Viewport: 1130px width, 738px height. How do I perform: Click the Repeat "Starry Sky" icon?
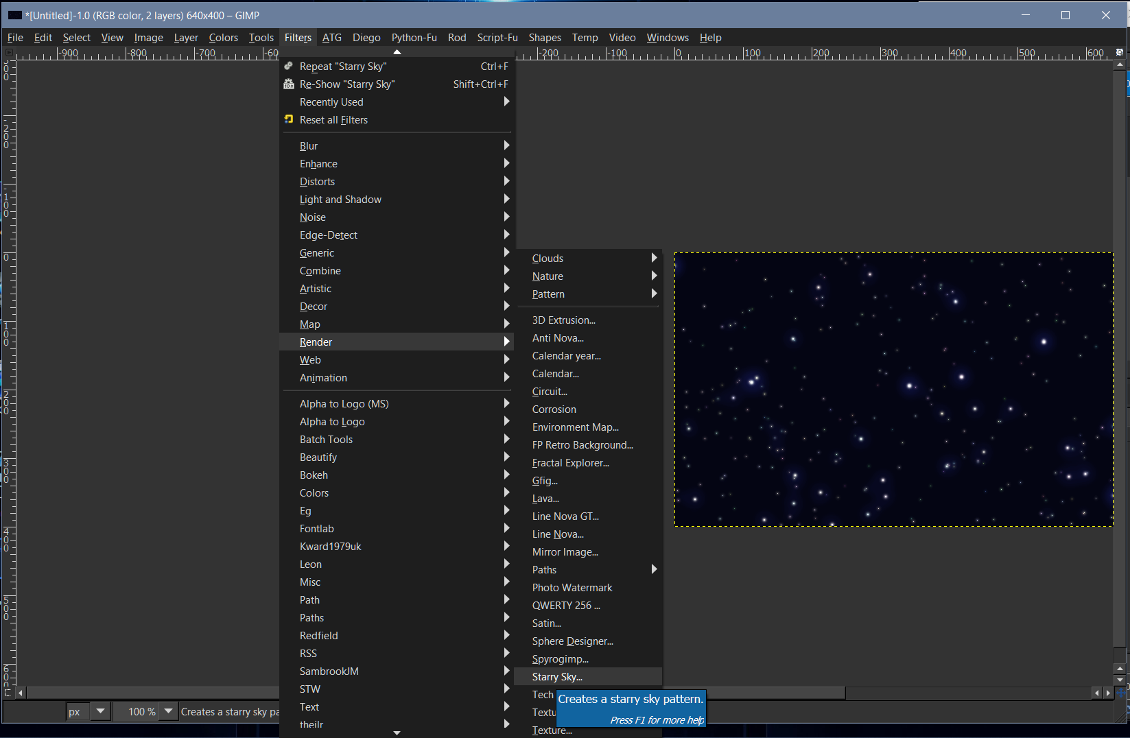[x=289, y=66]
